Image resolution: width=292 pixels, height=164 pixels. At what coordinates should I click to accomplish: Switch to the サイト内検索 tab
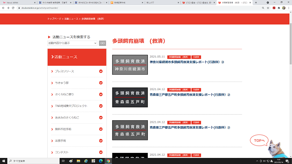55,3
